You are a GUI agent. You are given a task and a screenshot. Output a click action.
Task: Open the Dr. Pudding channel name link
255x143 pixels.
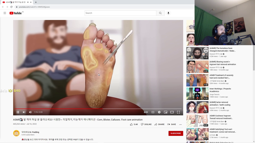coord(30,132)
